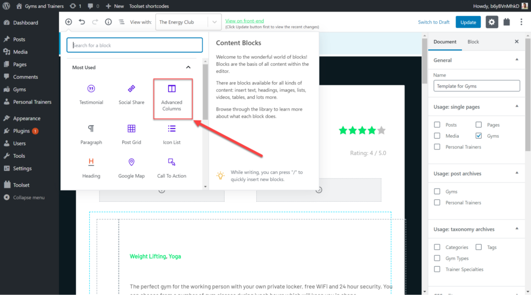Check the Categories taxonomy checkbox
531x295 pixels.
click(437, 247)
